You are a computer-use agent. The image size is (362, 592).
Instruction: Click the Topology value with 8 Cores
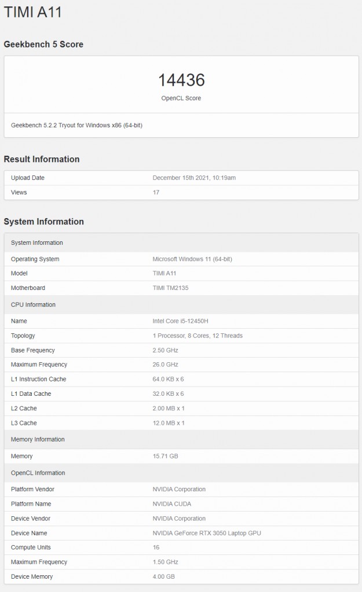198,336
